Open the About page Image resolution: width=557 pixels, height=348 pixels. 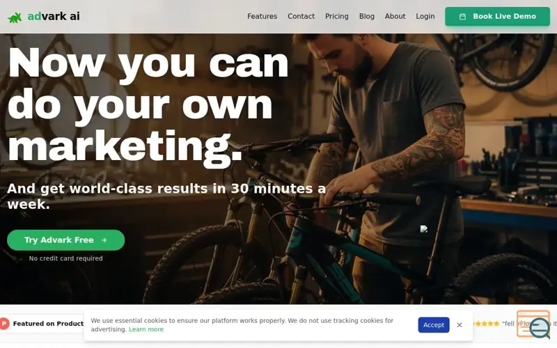click(395, 16)
